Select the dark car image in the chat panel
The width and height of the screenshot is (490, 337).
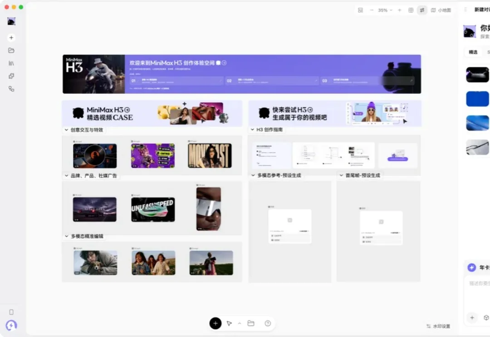point(477,75)
